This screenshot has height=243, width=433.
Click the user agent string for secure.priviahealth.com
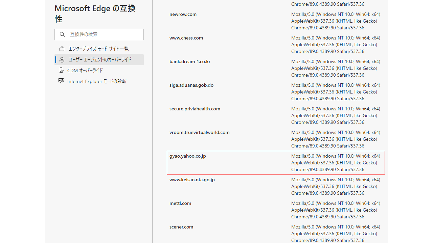pos(336,115)
